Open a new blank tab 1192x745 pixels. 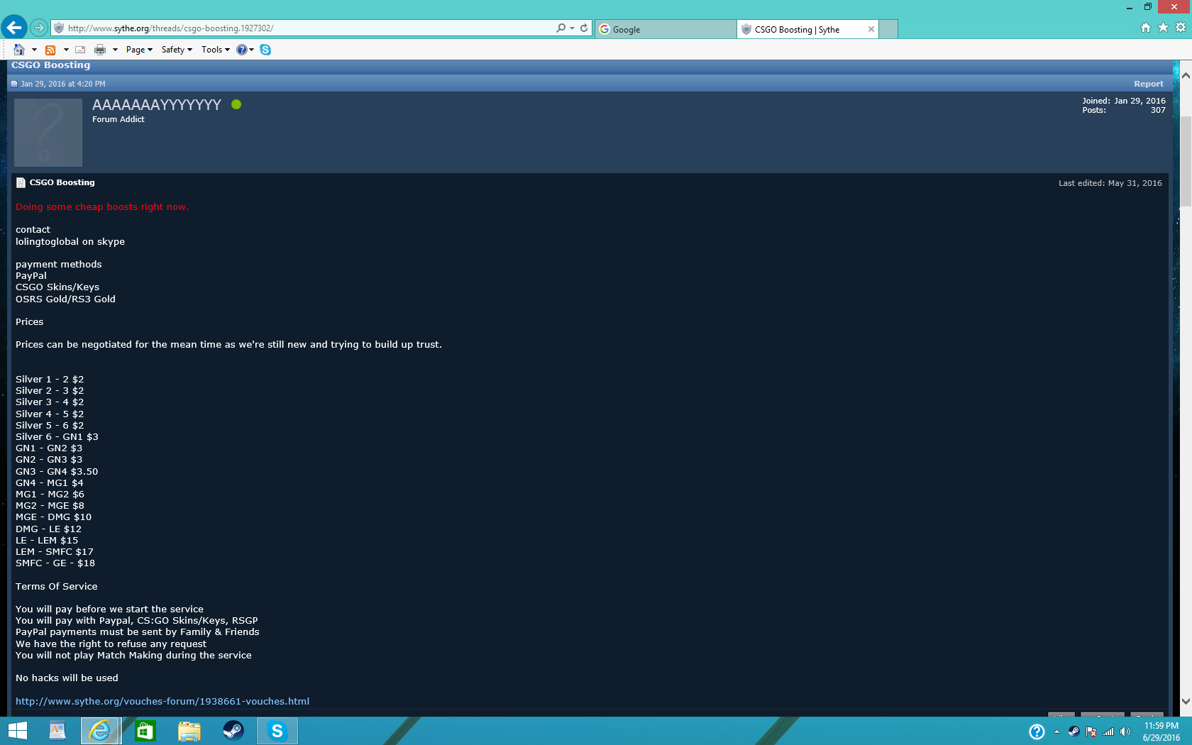click(888, 29)
